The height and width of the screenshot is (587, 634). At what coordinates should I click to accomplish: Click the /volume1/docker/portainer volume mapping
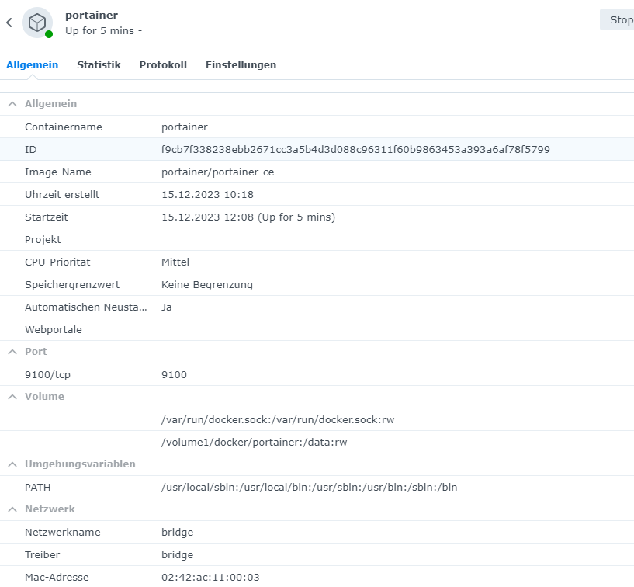pos(255,442)
